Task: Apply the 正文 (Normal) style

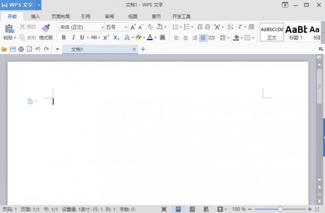Action: pos(272,32)
